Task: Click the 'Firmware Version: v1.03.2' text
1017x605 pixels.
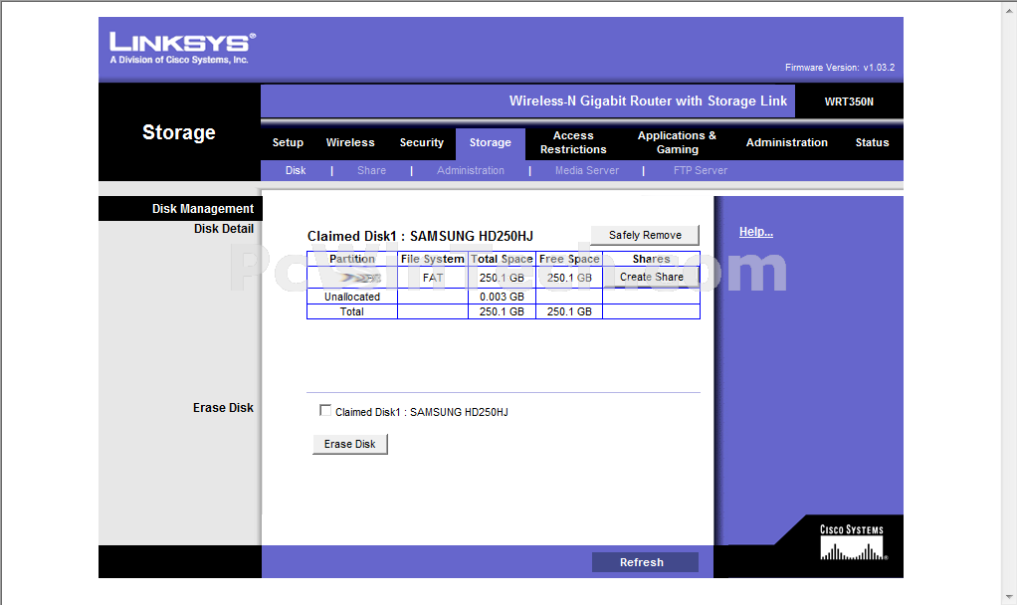Action: point(839,68)
